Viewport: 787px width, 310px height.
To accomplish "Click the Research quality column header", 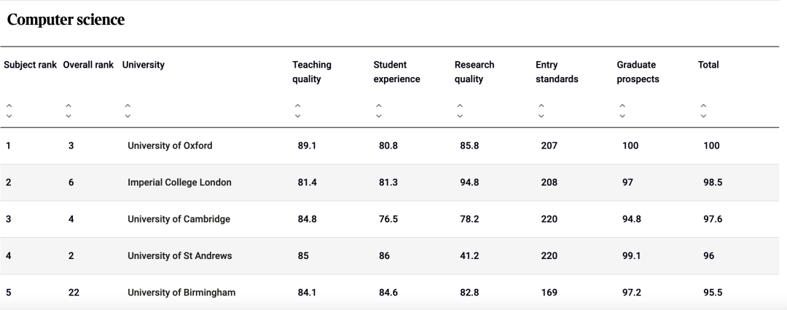I will [474, 72].
